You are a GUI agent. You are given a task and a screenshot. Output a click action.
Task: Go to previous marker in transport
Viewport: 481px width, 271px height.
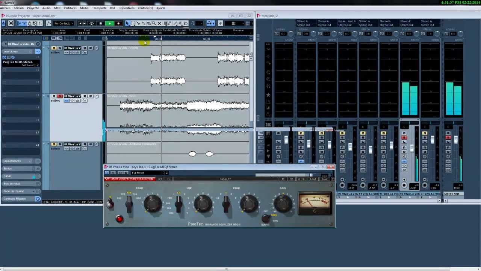(x=80, y=23)
